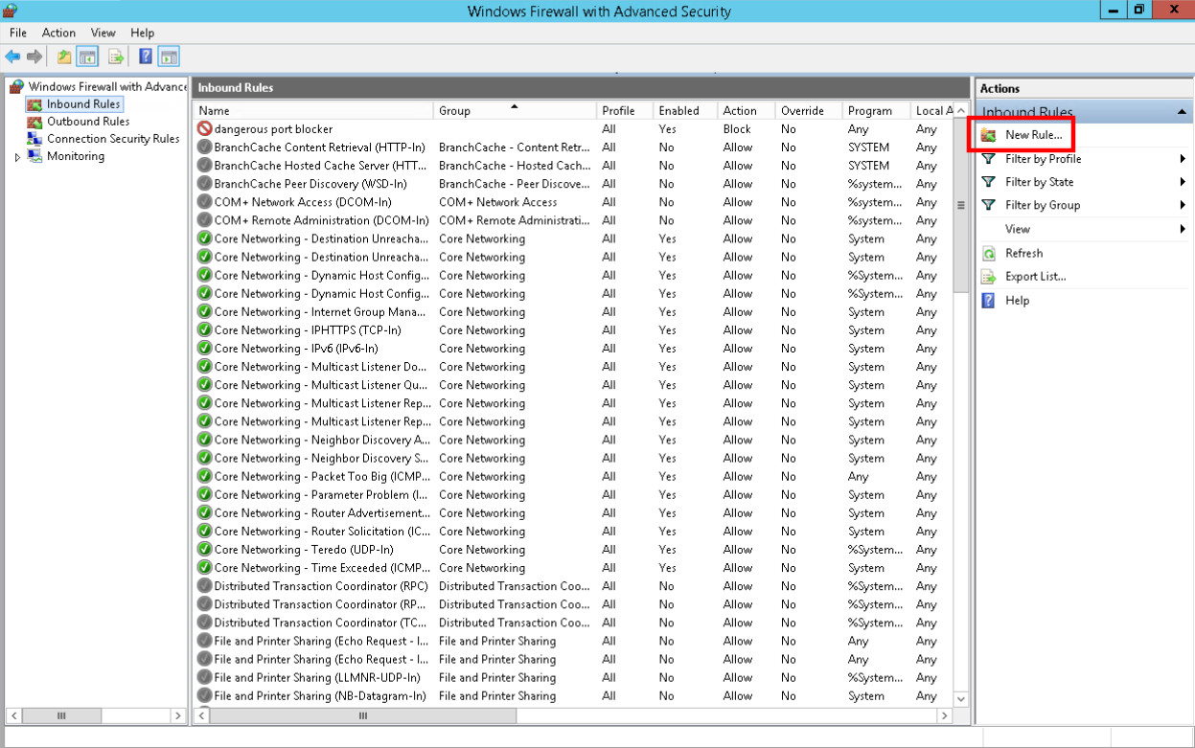
Task: Click the title bar application icon
Action: (x=10, y=11)
